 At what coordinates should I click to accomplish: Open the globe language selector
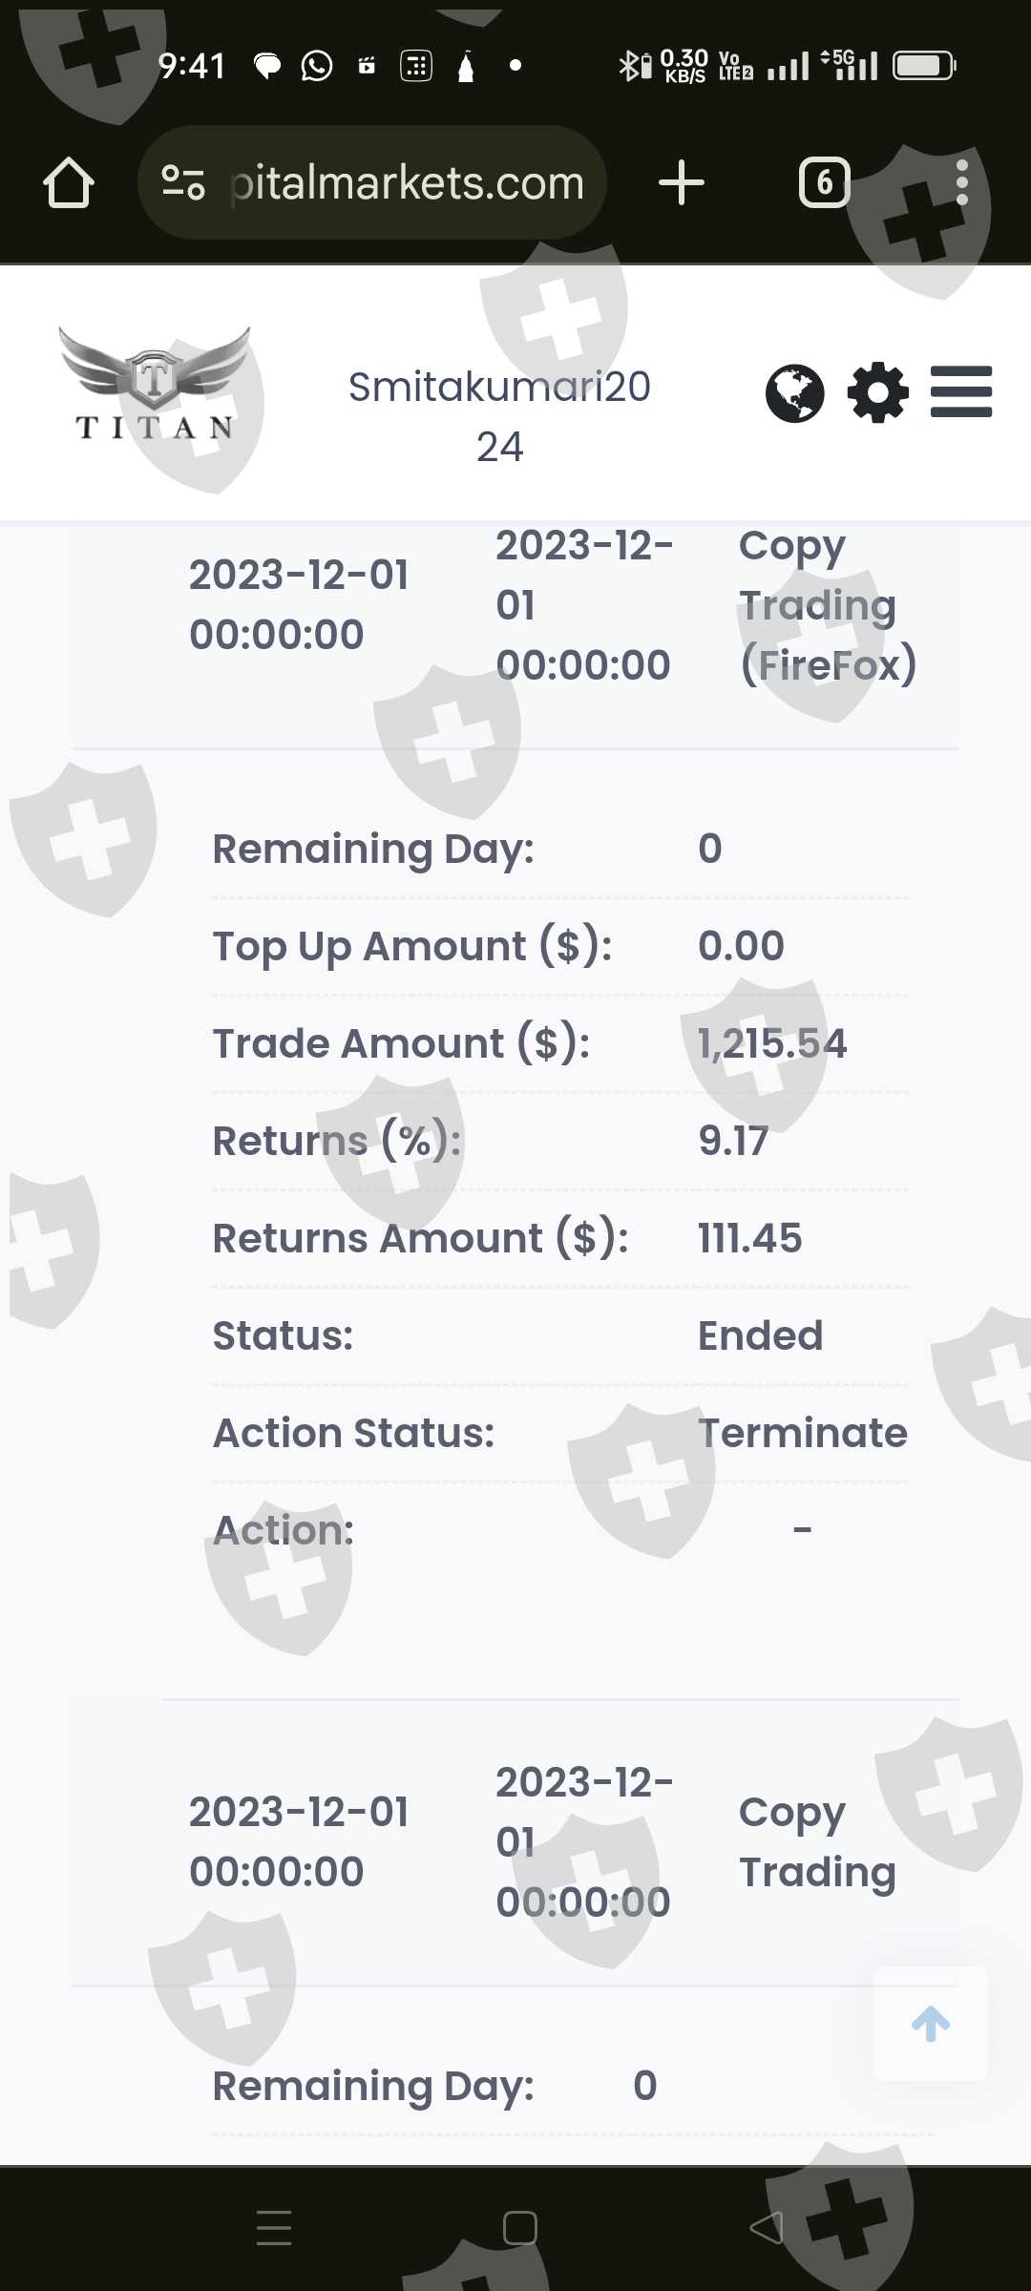click(x=794, y=393)
